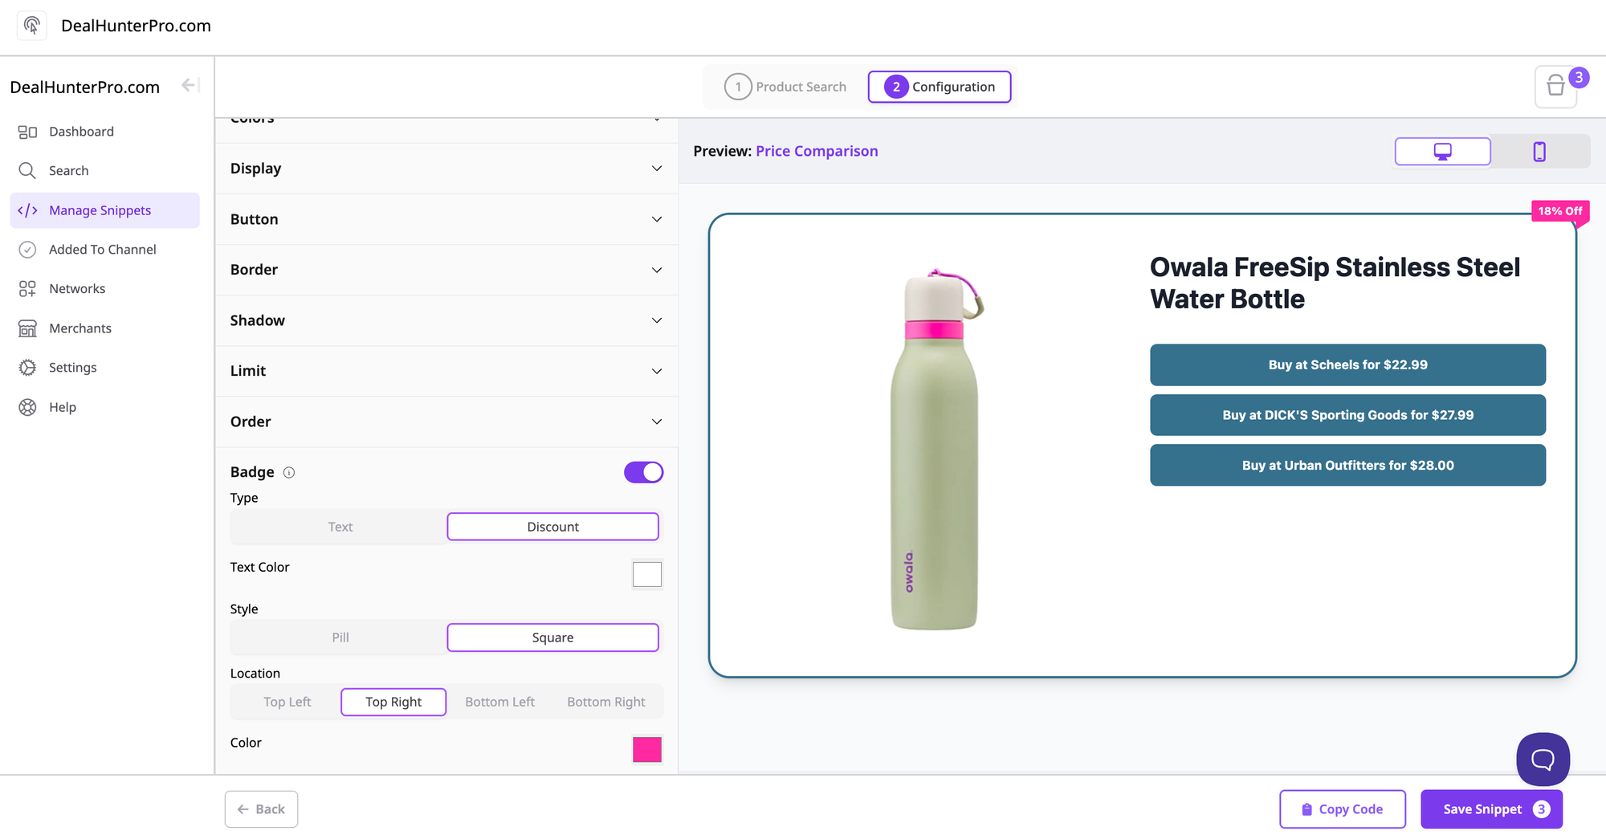Image resolution: width=1606 pixels, height=839 pixels.
Task: Select the Configuration step
Action: 940,87
